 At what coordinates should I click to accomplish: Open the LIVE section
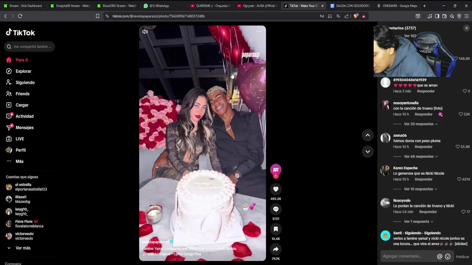coord(15,139)
